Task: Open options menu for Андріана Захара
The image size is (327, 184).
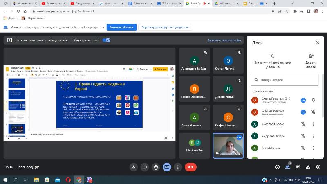Action: tap(314, 136)
